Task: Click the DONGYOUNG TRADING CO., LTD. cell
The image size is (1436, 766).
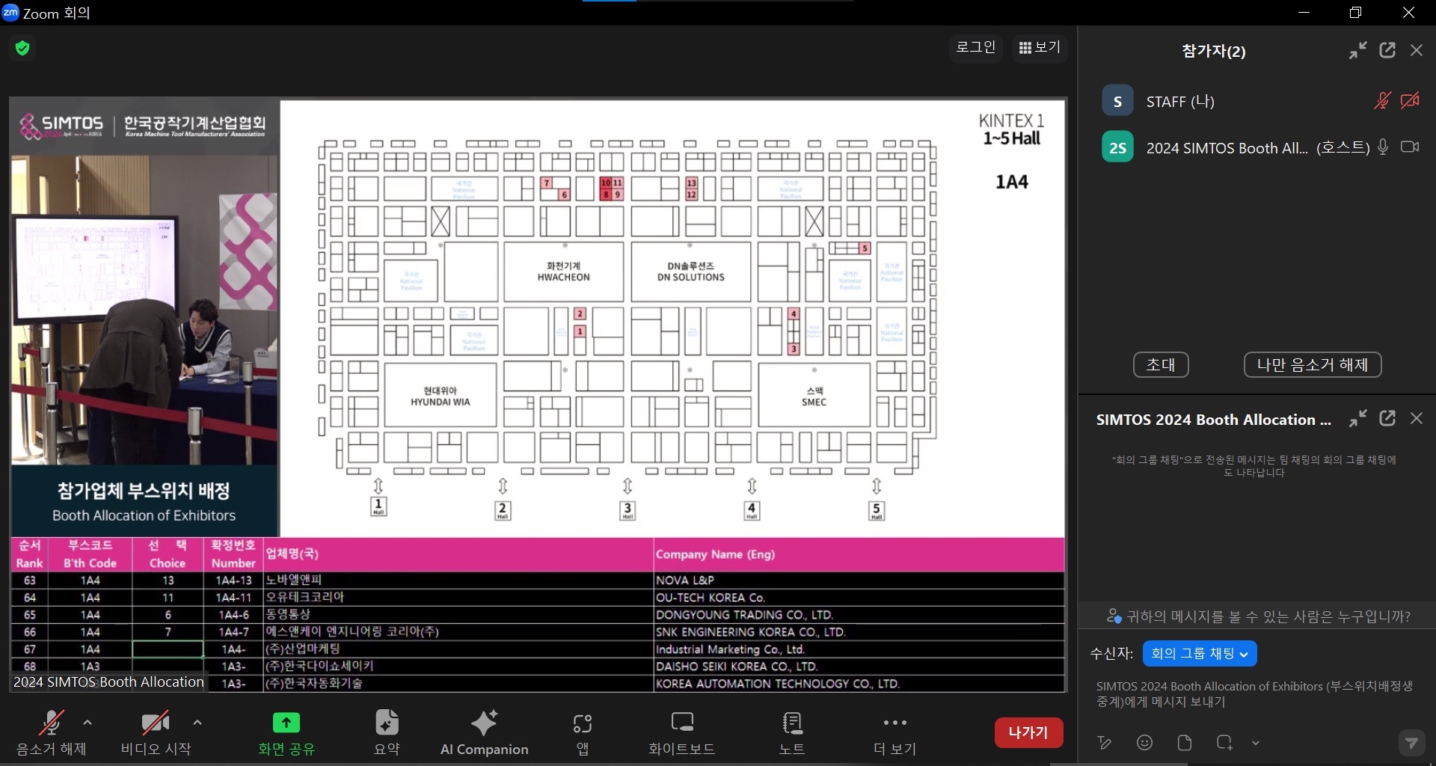Action: 859,615
